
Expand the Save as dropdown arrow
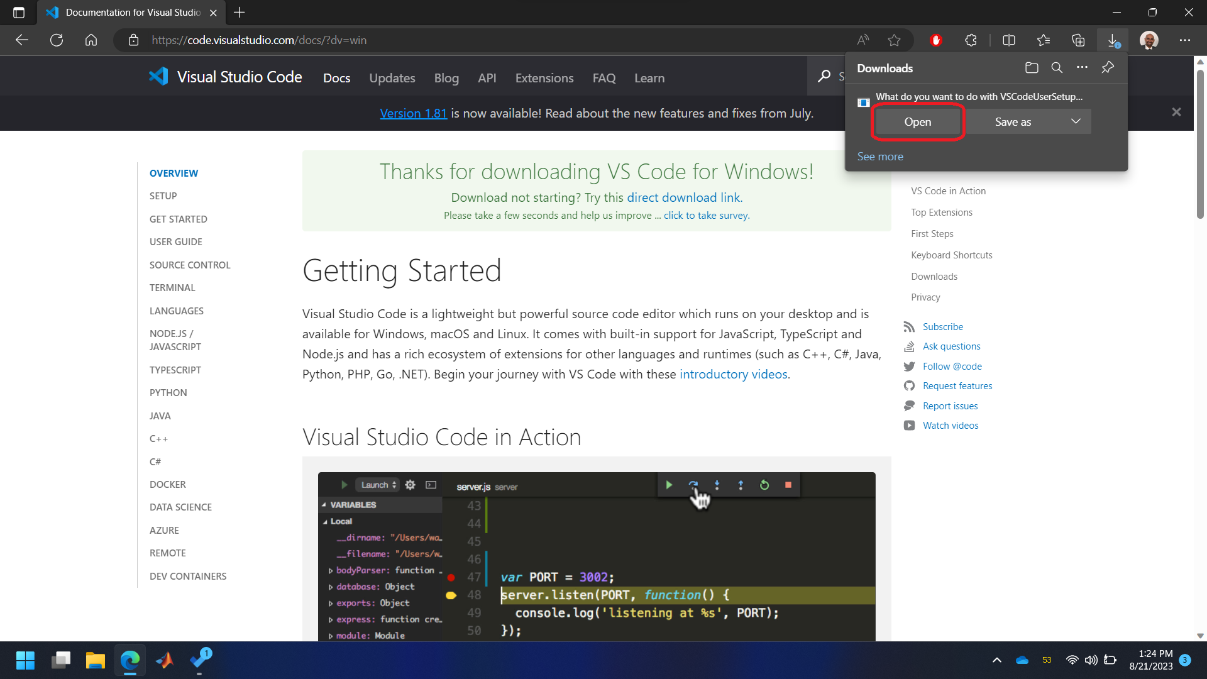pyautogui.click(x=1076, y=121)
